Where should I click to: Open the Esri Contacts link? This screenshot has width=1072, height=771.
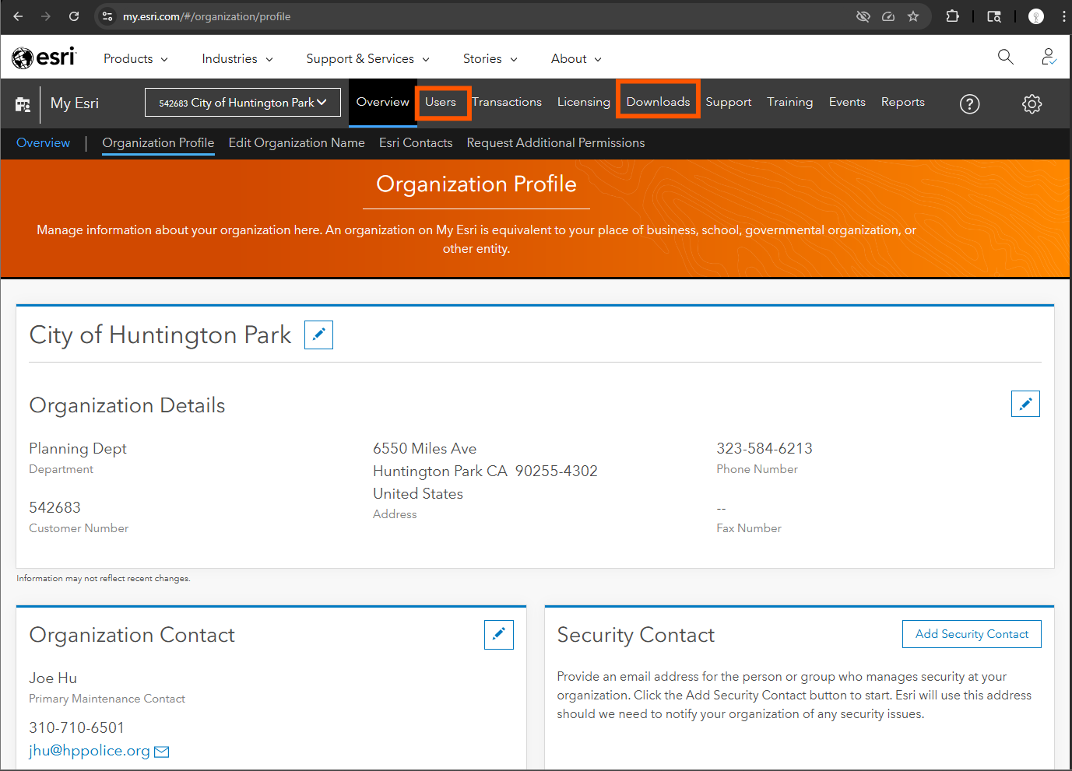click(416, 143)
